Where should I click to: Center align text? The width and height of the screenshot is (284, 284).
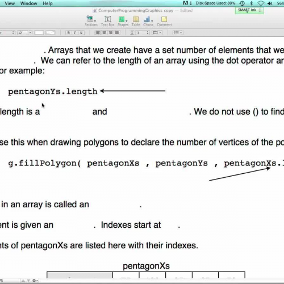[x=105, y=33]
